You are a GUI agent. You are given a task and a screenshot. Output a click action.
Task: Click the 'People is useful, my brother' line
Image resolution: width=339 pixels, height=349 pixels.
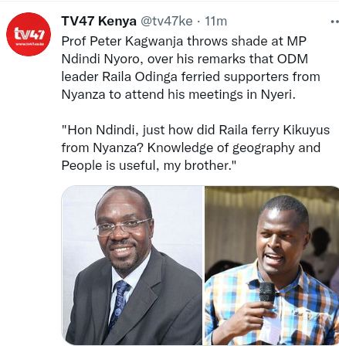point(149,165)
